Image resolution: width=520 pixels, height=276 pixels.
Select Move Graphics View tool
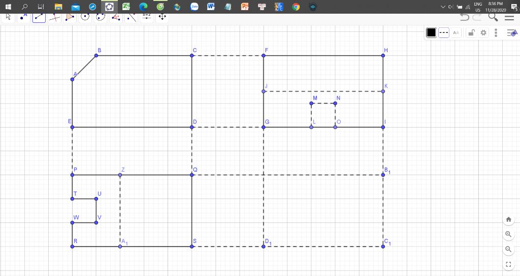[162, 17]
